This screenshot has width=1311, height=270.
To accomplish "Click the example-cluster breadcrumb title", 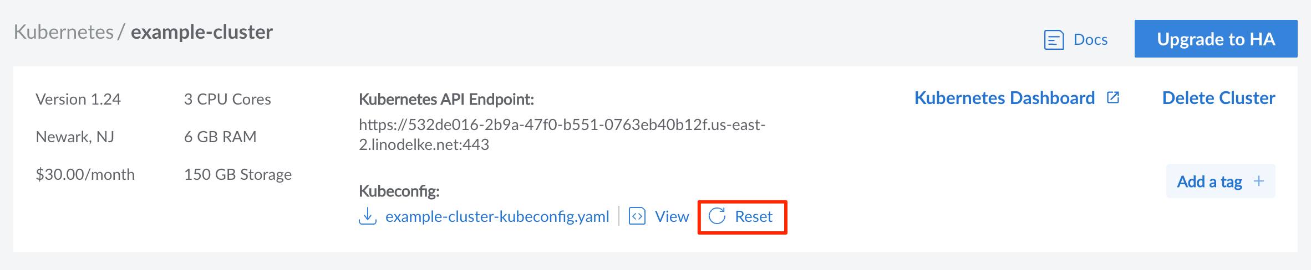I will coord(202,32).
